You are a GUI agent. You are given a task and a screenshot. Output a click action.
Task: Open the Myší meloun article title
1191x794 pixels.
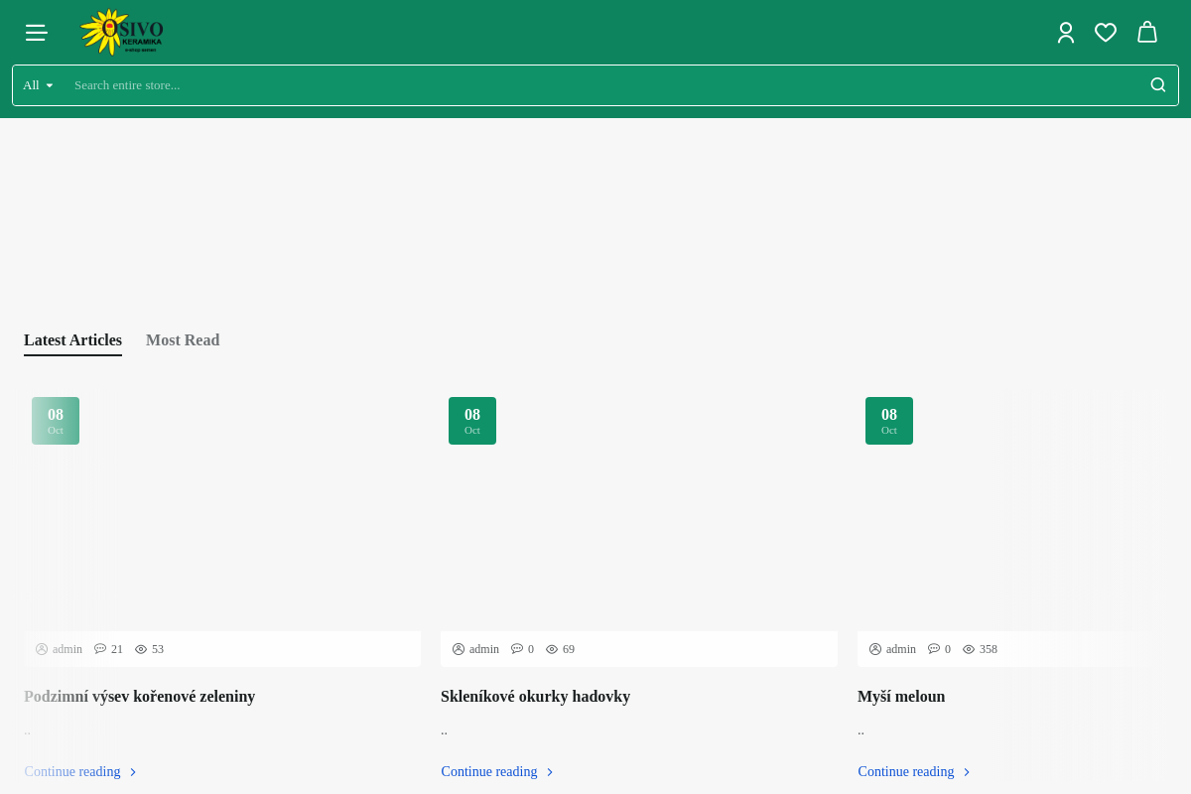point(901,697)
